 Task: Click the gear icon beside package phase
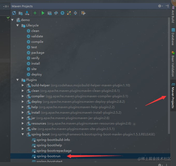pyautogui.click(x=29, y=53)
